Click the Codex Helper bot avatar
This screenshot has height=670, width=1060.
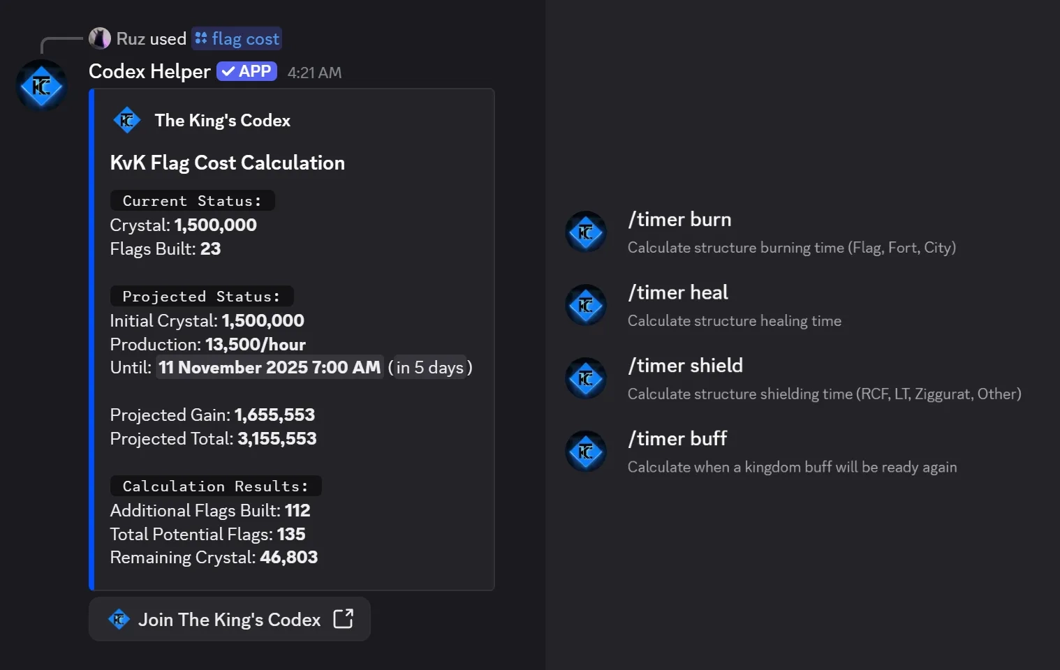41,85
